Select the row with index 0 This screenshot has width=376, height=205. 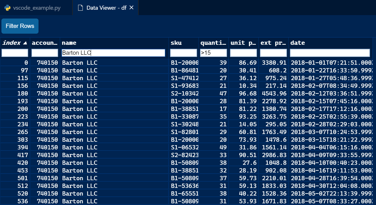pyautogui.click(x=114, y=62)
